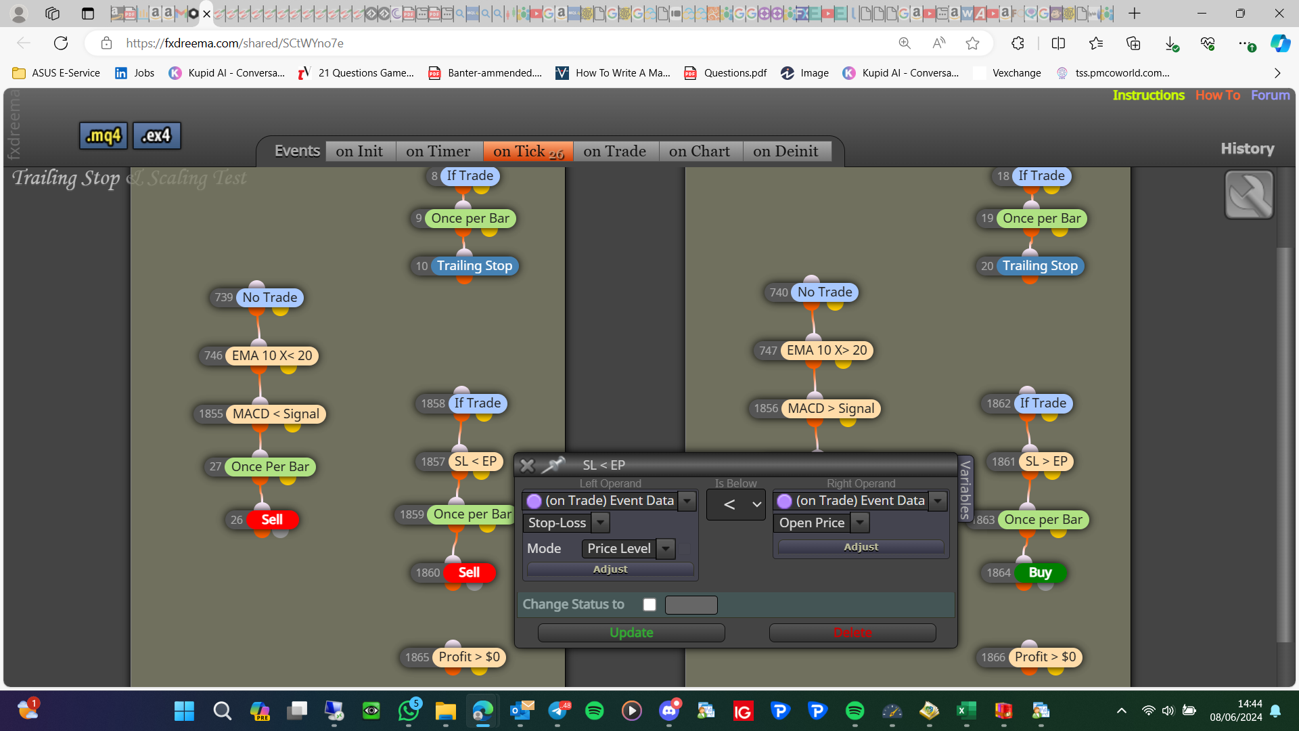The width and height of the screenshot is (1299, 731).
Task: Switch to the on Chart event tab
Action: click(700, 152)
